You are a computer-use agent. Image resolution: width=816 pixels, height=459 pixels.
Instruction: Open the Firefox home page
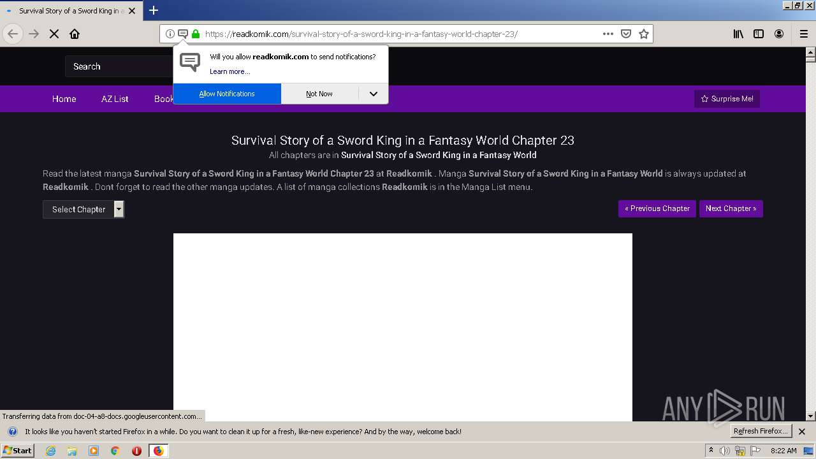75,34
